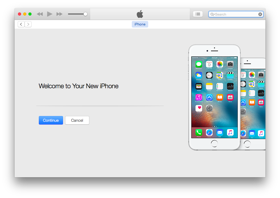The image size is (280, 198).
Task: Click the play button
Action: pyautogui.click(x=49, y=14)
